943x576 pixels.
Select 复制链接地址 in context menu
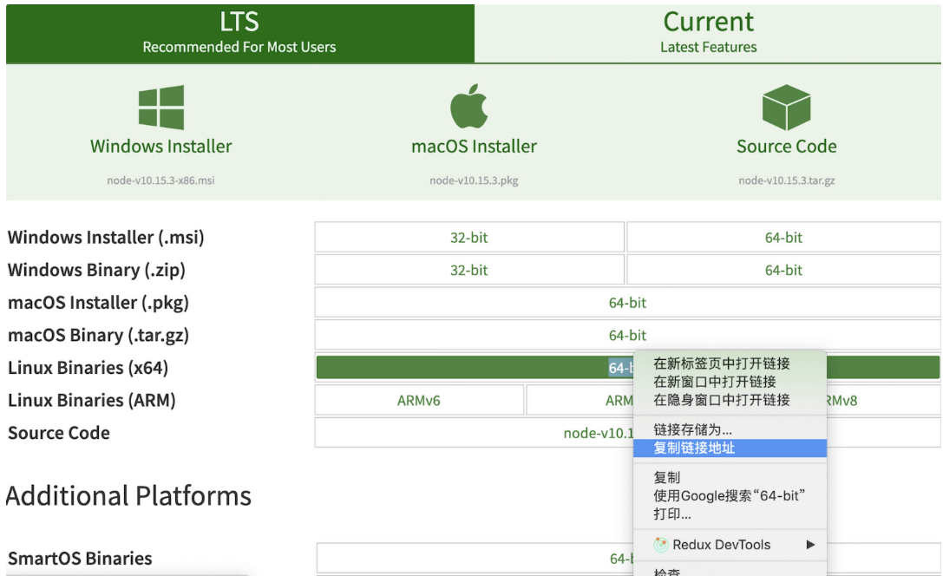coord(730,448)
